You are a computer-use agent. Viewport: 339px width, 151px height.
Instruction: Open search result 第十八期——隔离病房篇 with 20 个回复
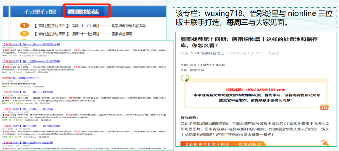[x=31, y=45]
